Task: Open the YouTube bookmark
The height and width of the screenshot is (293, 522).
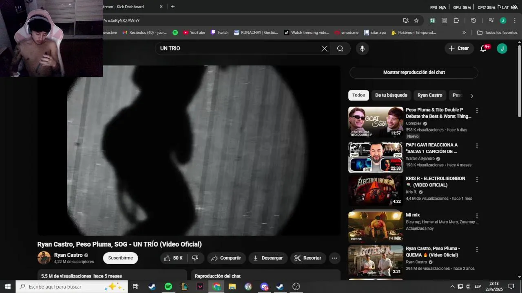Action: pyautogui.click(x=194, y=33)
